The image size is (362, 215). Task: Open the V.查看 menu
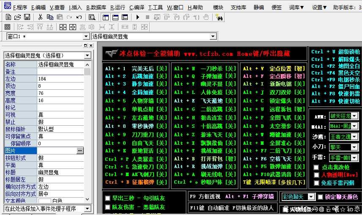(x=57, y=7)
